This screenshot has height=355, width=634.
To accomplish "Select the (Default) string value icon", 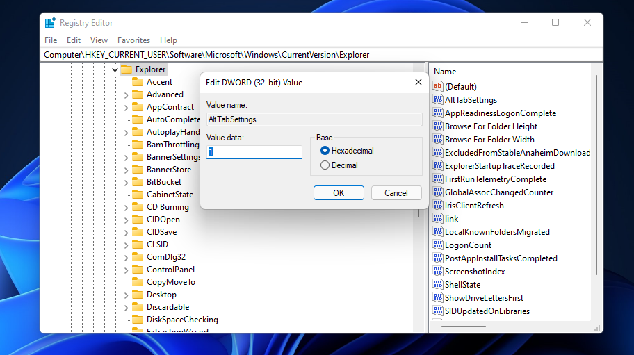I will (437, 86).
